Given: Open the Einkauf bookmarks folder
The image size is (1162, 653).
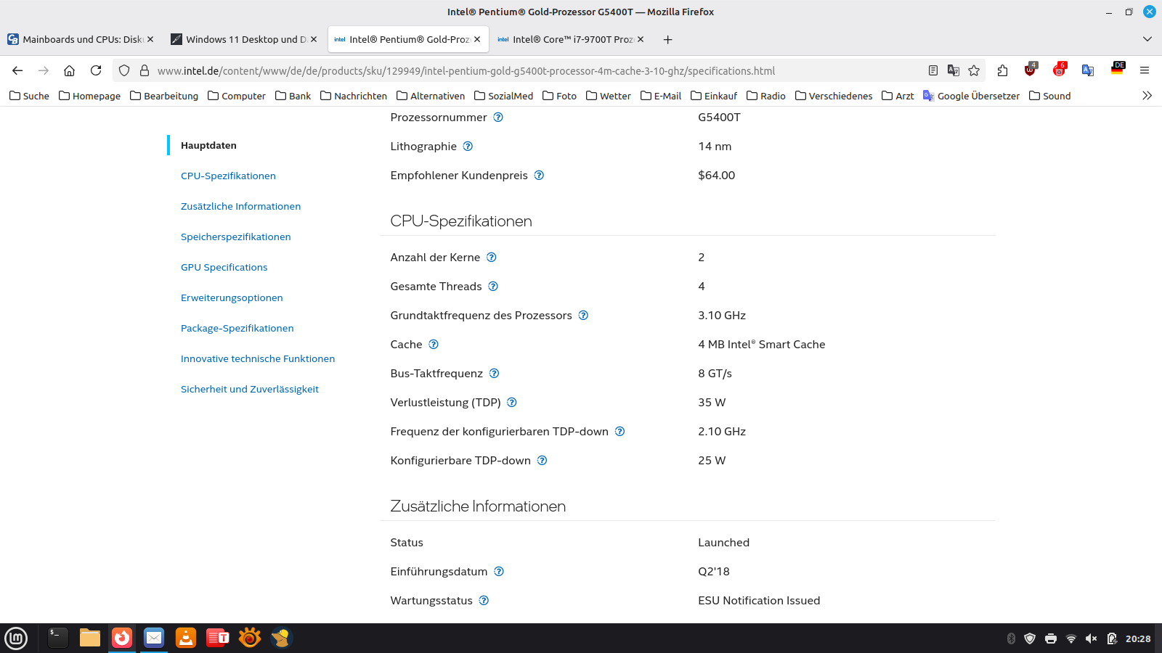Looking at the screenshot, I should pyautogui.click(x=714, y=96).
